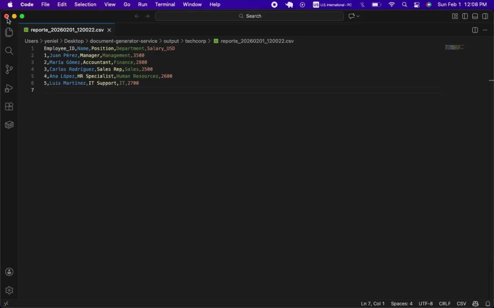The height and width of the screenshot is (308, 494).
Task: Open the Run and Debug view
Action: pos(9,88)
